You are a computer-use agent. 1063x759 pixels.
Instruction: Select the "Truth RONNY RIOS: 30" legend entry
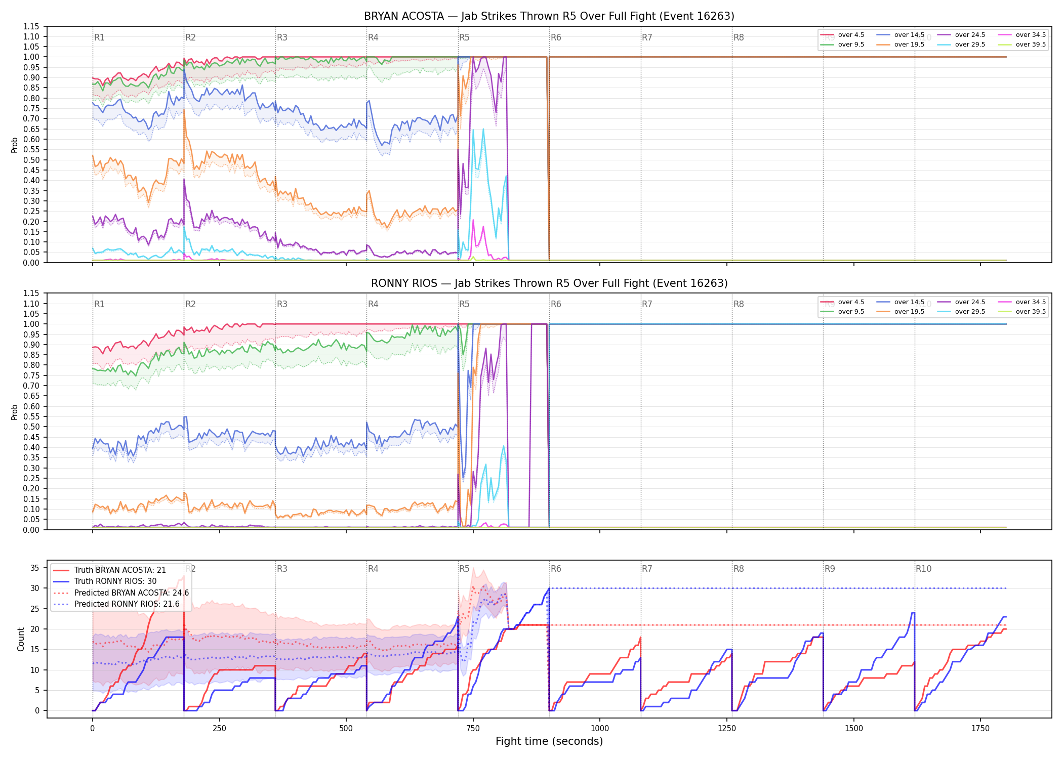115,581
